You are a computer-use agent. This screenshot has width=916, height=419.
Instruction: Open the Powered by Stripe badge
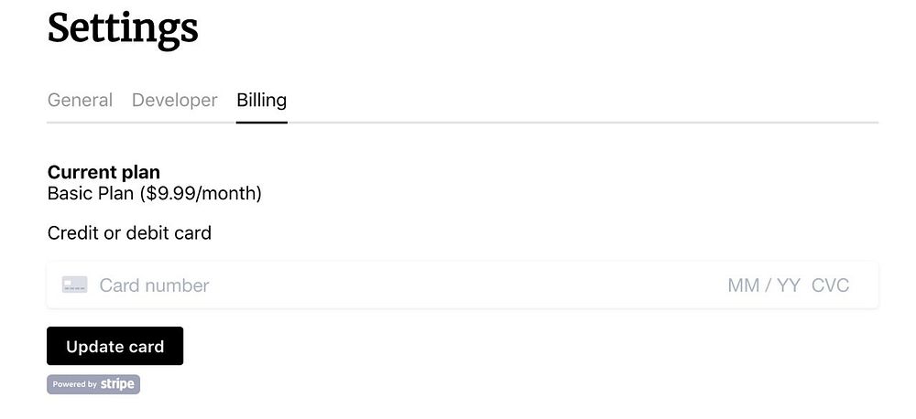pyautogui.click(x=93, y=384)
